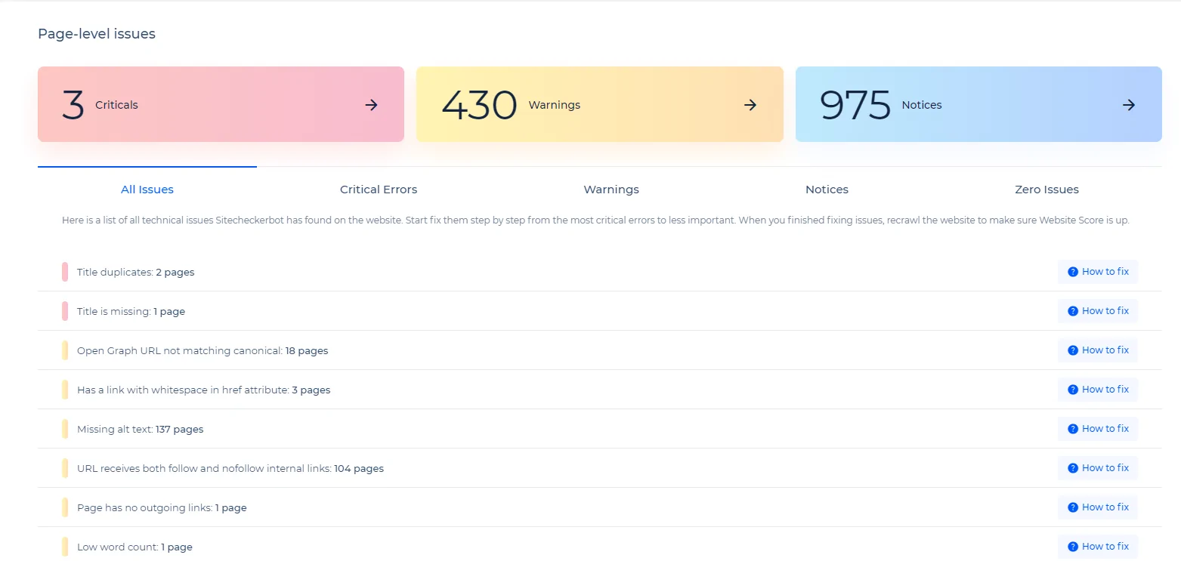Viewport: 1181px width, 561px height.
Task: Click question mark icon for Title is missing
Action: click(x=1072, y=311)
